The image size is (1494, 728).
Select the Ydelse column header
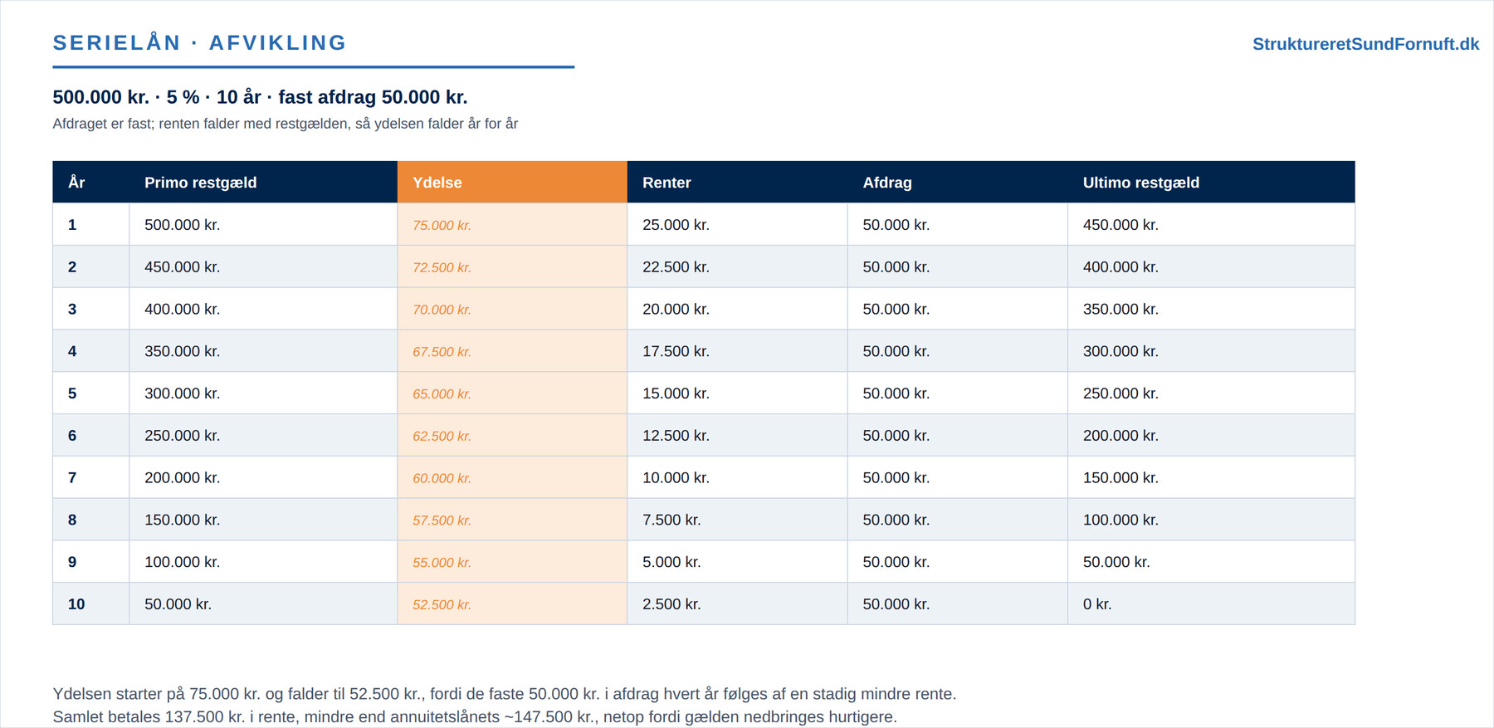pos(512,182)
